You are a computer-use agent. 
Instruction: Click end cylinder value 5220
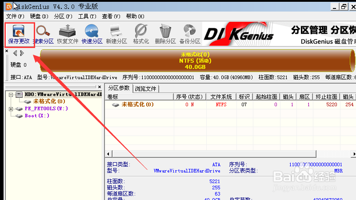(x=332, y=104)
